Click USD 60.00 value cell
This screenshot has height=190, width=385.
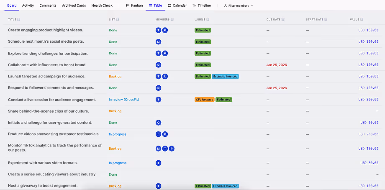click(x=369, y=123)
